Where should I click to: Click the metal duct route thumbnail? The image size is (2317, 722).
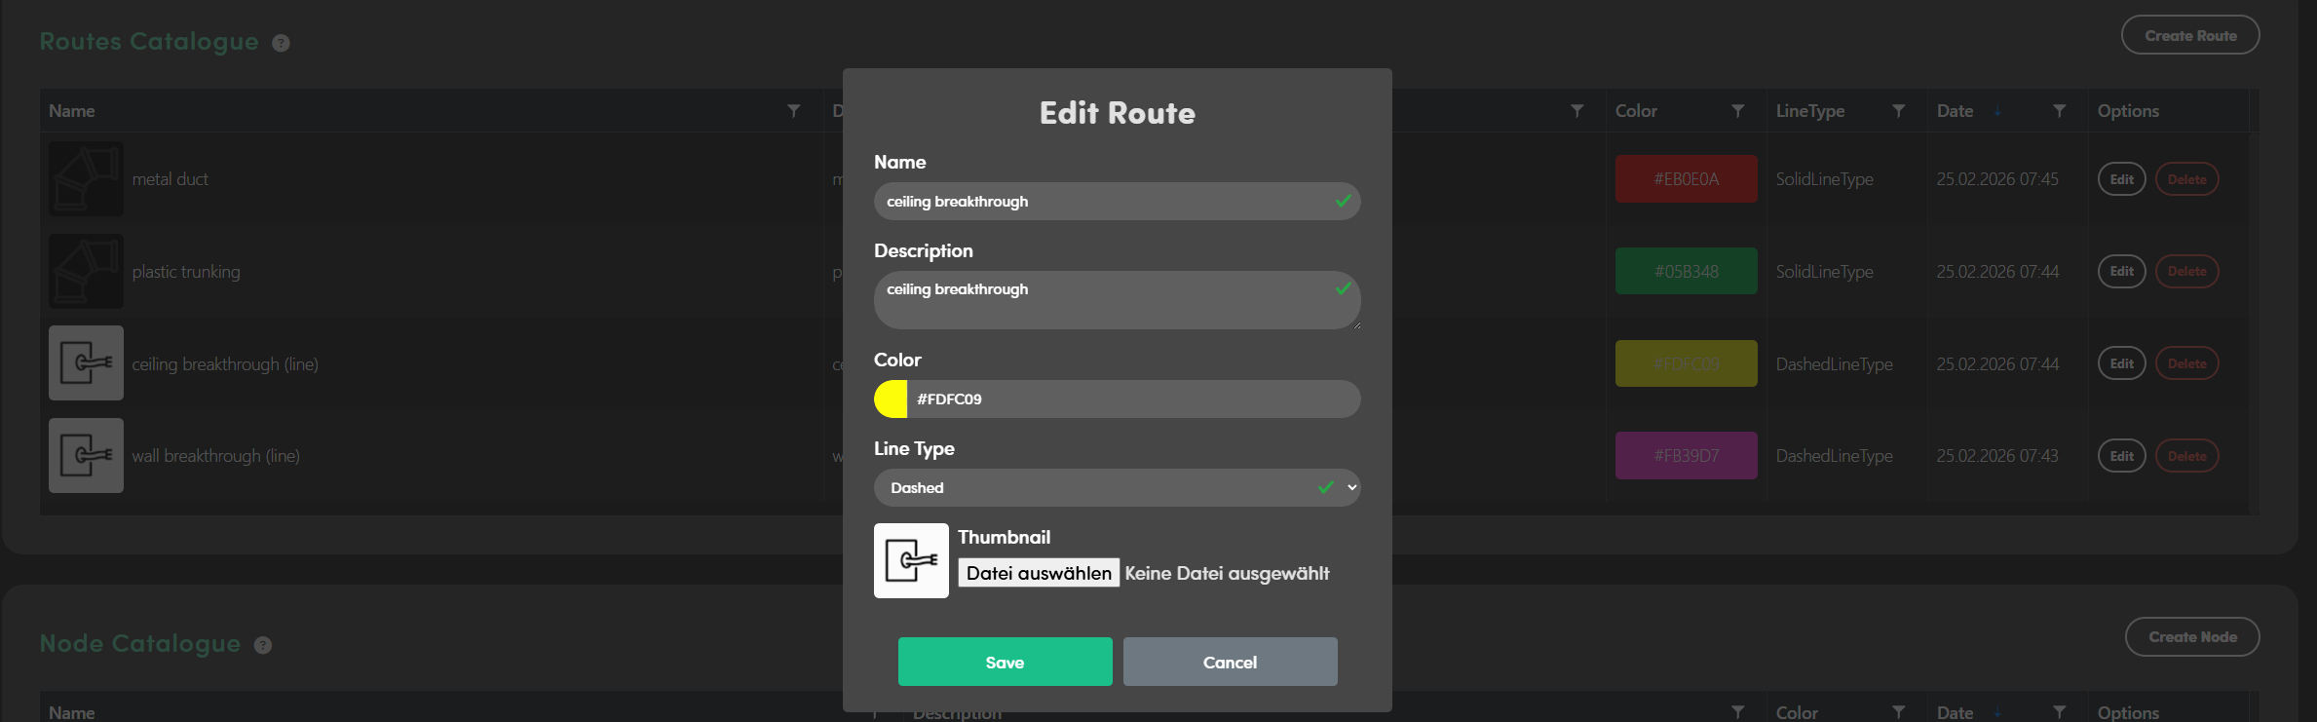coord(86,179)
